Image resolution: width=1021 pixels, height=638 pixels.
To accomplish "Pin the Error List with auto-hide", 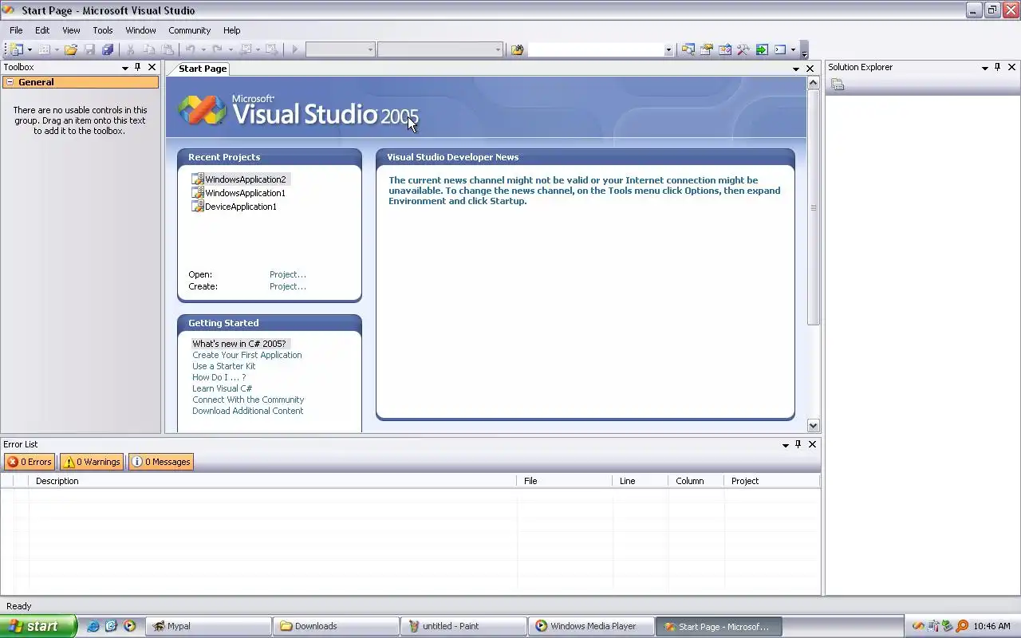I will tap(798, 444).
